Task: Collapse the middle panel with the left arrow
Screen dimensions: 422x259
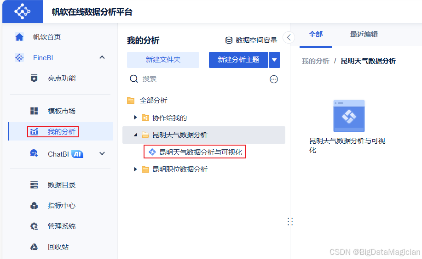Action: click(289, 37)
